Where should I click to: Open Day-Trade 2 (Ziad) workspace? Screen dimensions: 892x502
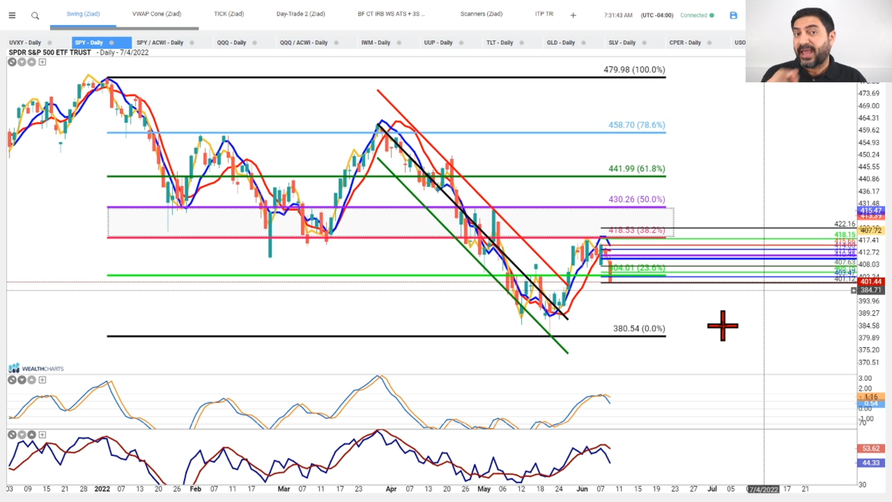[301, 14]
